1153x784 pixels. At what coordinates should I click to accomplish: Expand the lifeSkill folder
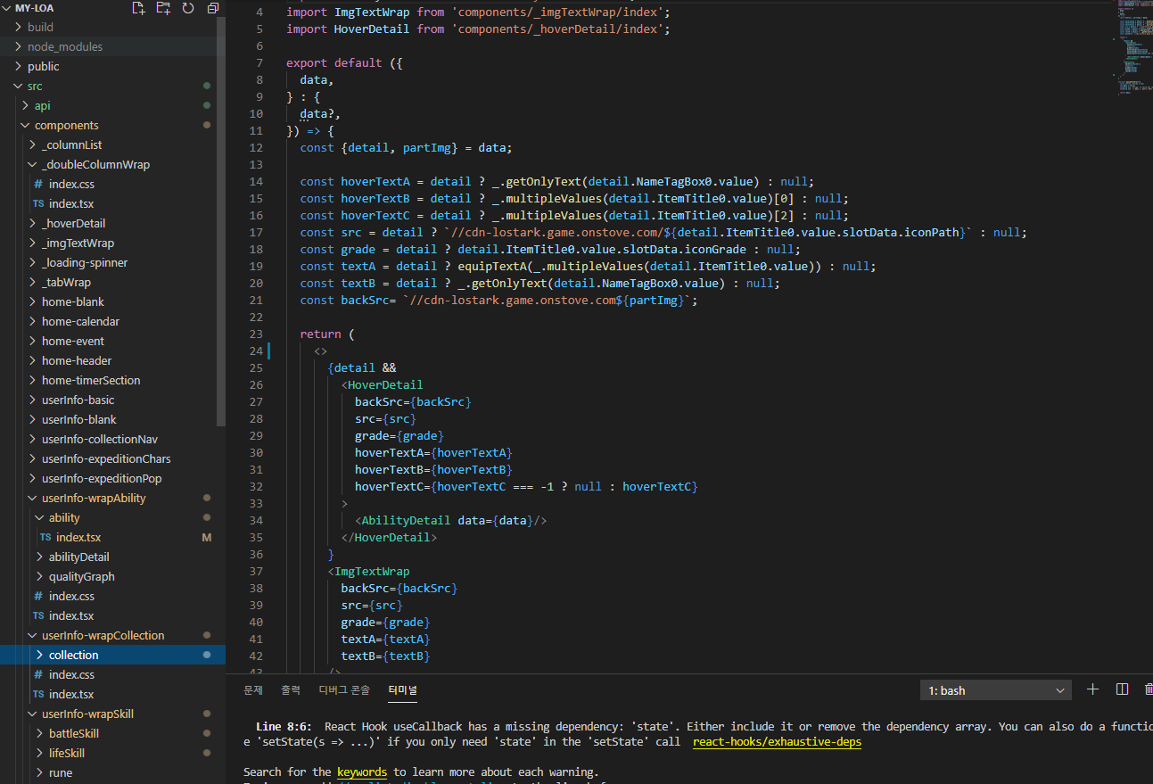tap(111, 753)
